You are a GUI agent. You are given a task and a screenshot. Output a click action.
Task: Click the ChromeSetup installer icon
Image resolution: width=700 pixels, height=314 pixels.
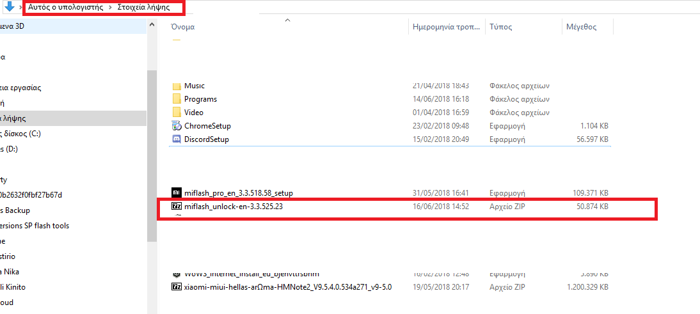177,126
